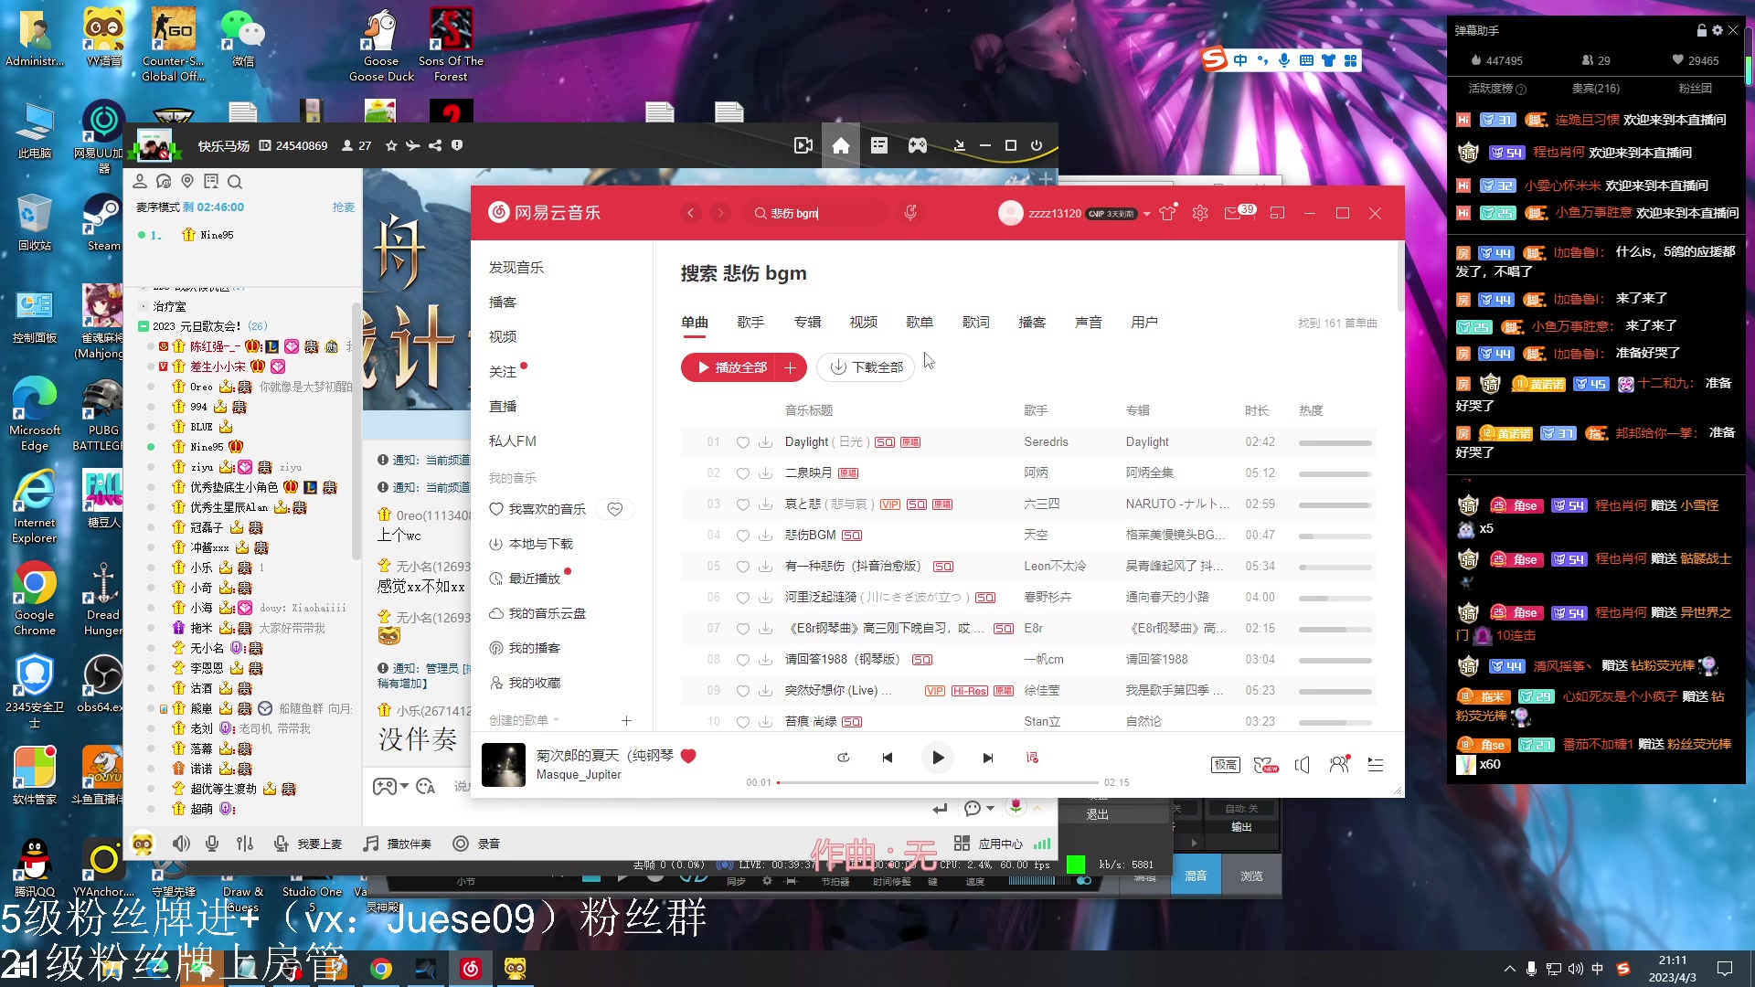1755x987 pixels.
Task: Favorite the YY channel with star icon
Action: point(391,145)
